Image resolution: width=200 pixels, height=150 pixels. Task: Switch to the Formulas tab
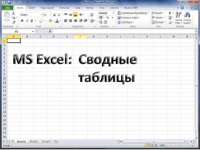(64, 8)
